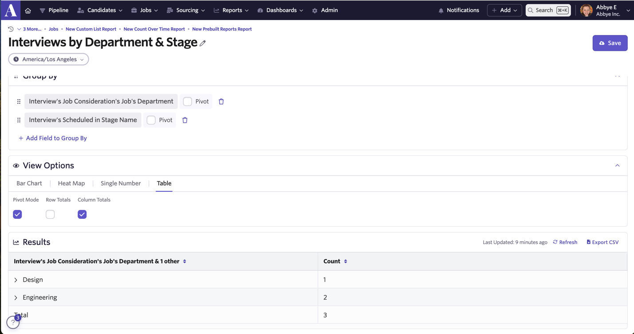The image size is (634, 334).
Task: Grab the drag handle for Stage Name field
Action: coord(19,120)
